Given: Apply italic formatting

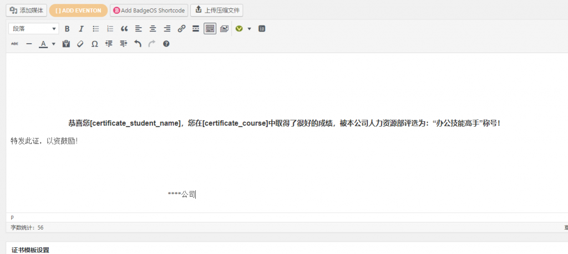Looking at the screenshot, I should [x=81, y=29].
